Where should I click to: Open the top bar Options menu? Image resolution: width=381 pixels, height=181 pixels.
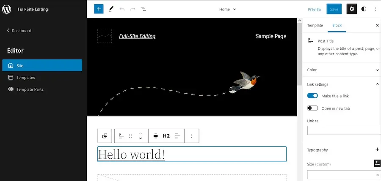(x=375, y=9)
